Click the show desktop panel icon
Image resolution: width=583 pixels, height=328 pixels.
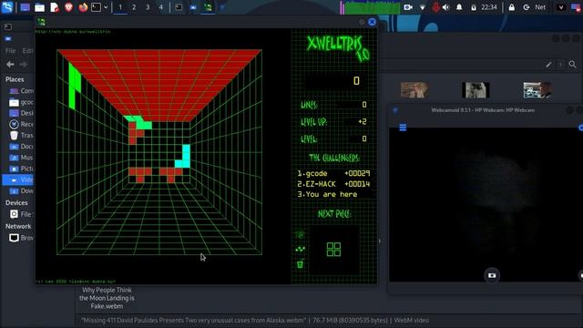click(x=25, y=7)
